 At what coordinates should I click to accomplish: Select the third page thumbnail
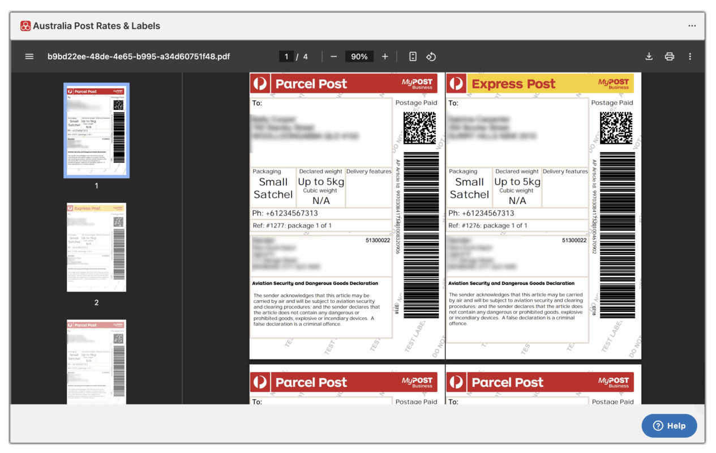[x=96, y=362]
